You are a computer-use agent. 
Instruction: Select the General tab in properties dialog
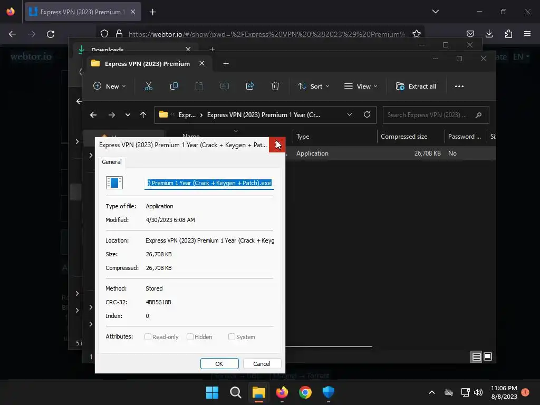pyautogui.click(x=112, y=162)
